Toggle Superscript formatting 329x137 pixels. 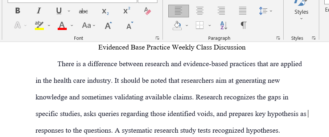127,10
